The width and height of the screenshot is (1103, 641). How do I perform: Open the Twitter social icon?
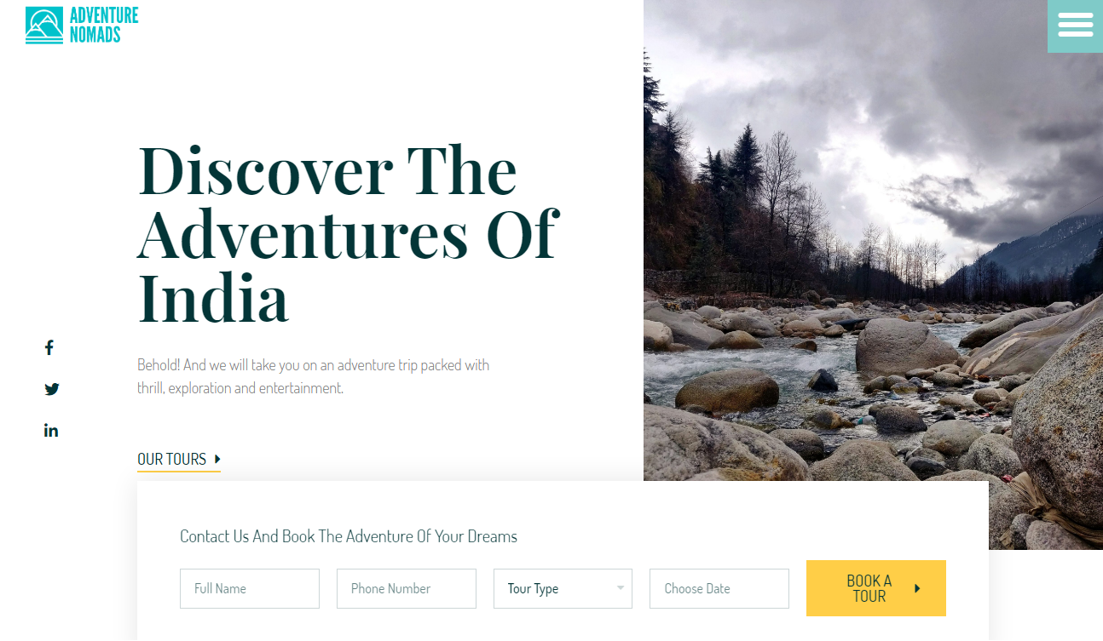(52, 389)
